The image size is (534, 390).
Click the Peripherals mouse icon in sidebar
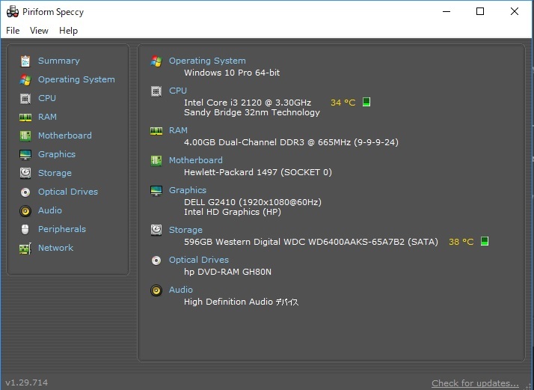pyautogui.click(x=25, y=229)
